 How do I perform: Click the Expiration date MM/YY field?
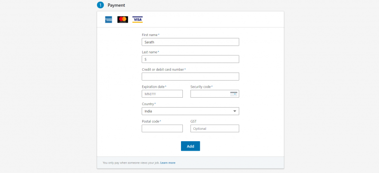point(162,94)
